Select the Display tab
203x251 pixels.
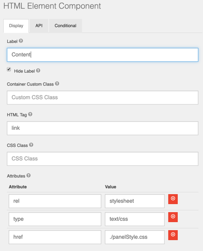coord(16,26)
